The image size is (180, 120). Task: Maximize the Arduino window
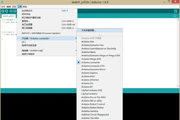pos(169,2)
